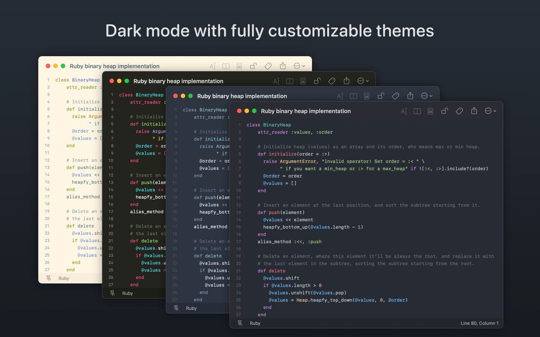
Task: Click the Ruby language label in the navy window
Action: (191, 308)
